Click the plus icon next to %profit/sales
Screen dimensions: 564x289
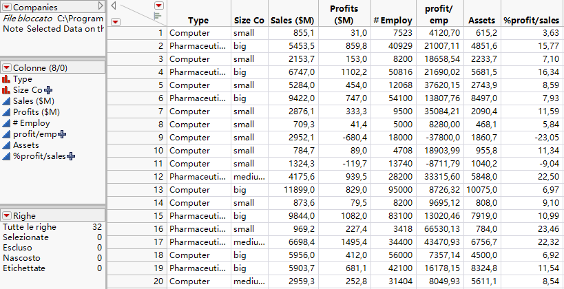70,156
